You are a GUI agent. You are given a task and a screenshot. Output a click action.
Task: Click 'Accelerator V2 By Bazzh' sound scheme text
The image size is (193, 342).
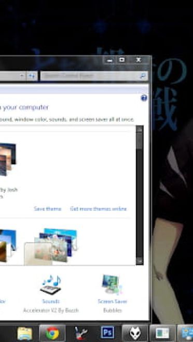(x=51, y=310)
